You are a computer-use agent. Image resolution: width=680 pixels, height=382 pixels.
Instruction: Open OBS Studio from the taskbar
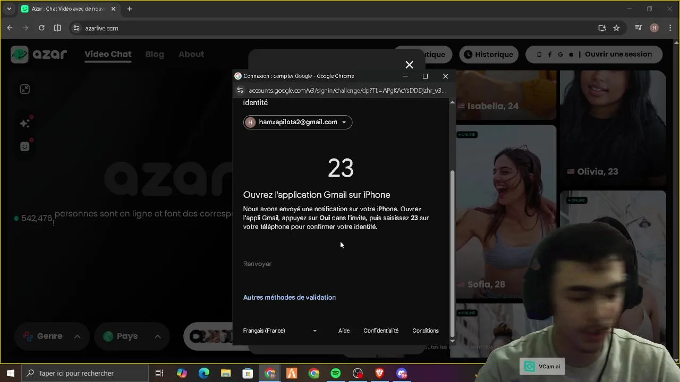358,373
